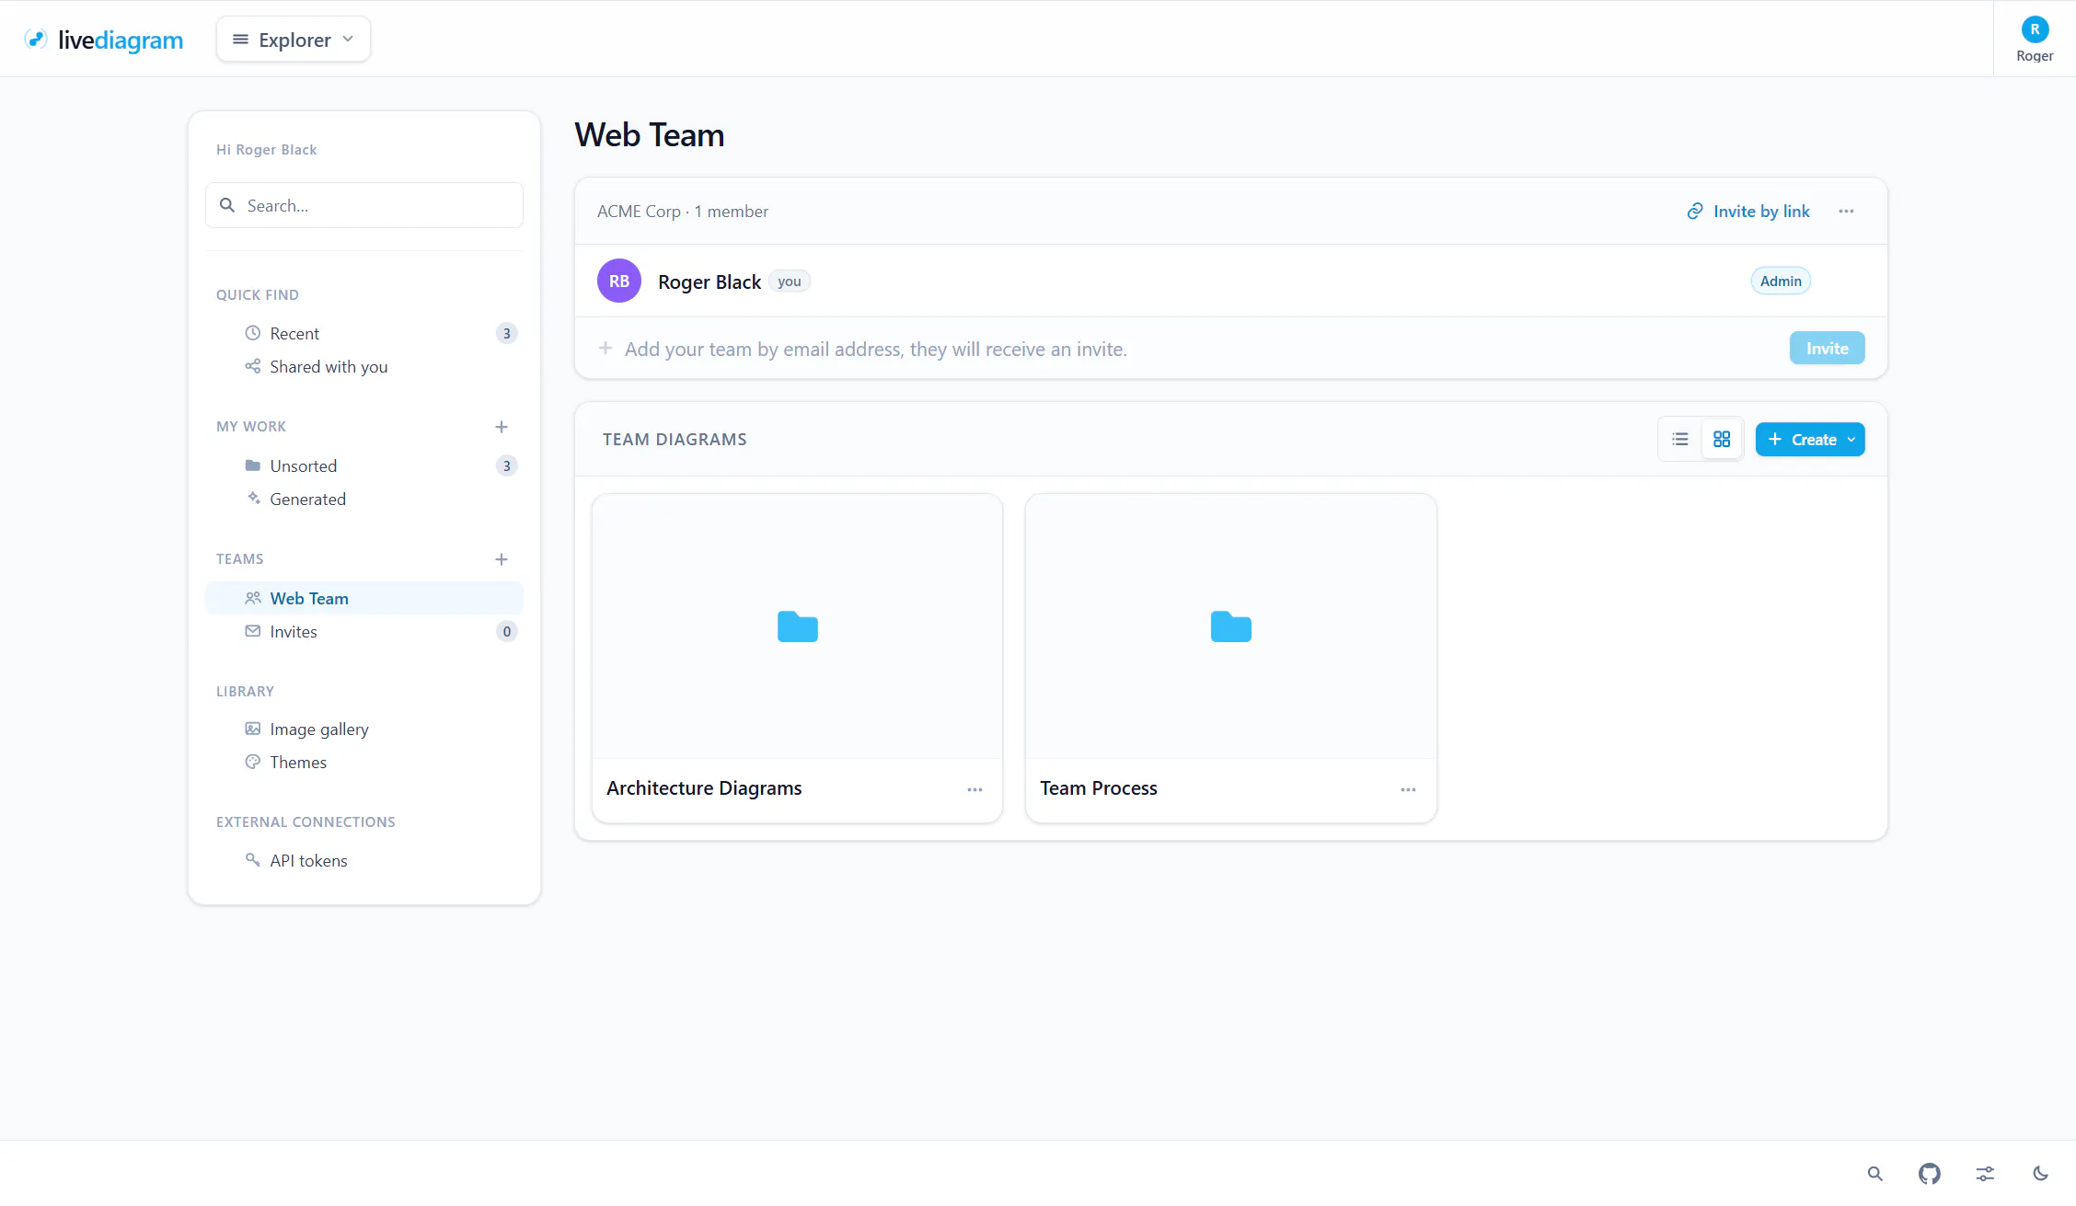Click the Invite button

[x=1827, y=348]
